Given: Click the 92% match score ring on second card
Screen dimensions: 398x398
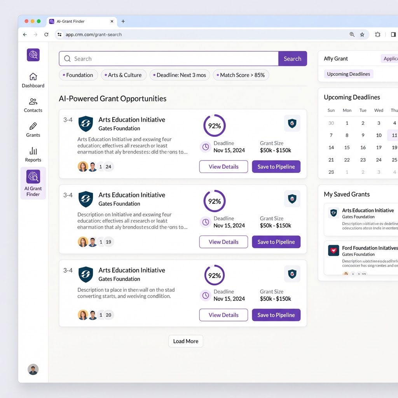Looking at the screenshot, I should coord(215,201).
